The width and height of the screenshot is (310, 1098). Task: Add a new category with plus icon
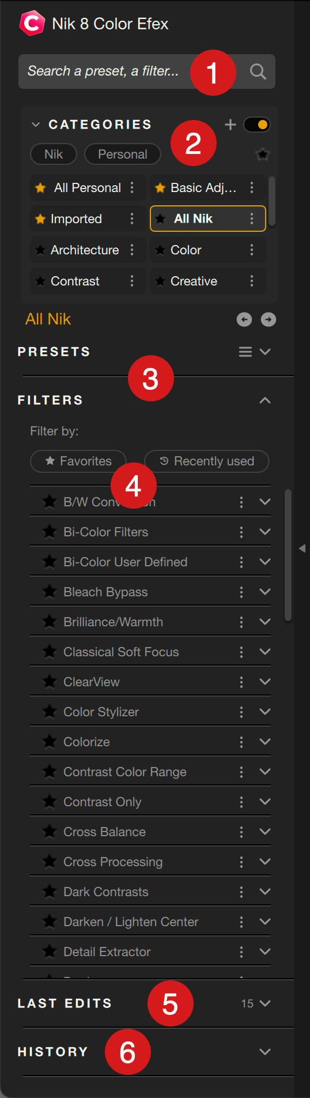coord(230,125)
